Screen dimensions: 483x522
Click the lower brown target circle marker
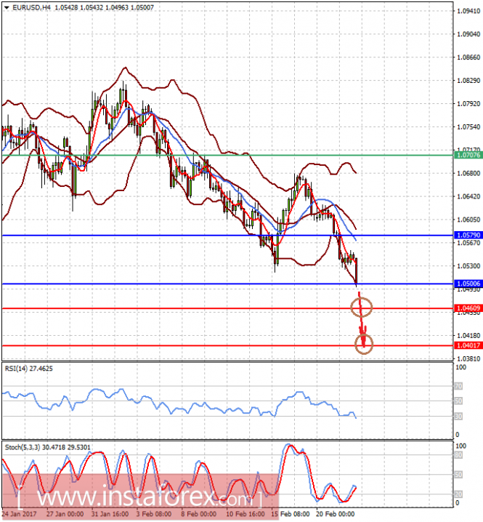pyautogui.click(x=364, y=344)
